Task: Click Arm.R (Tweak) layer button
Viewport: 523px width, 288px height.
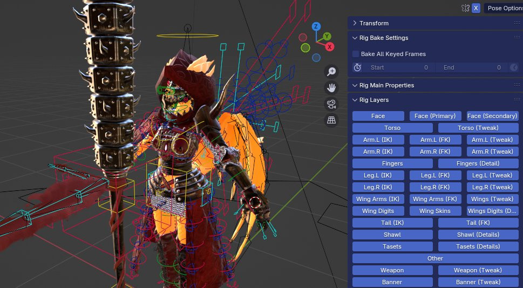Action: click(492, 152)
